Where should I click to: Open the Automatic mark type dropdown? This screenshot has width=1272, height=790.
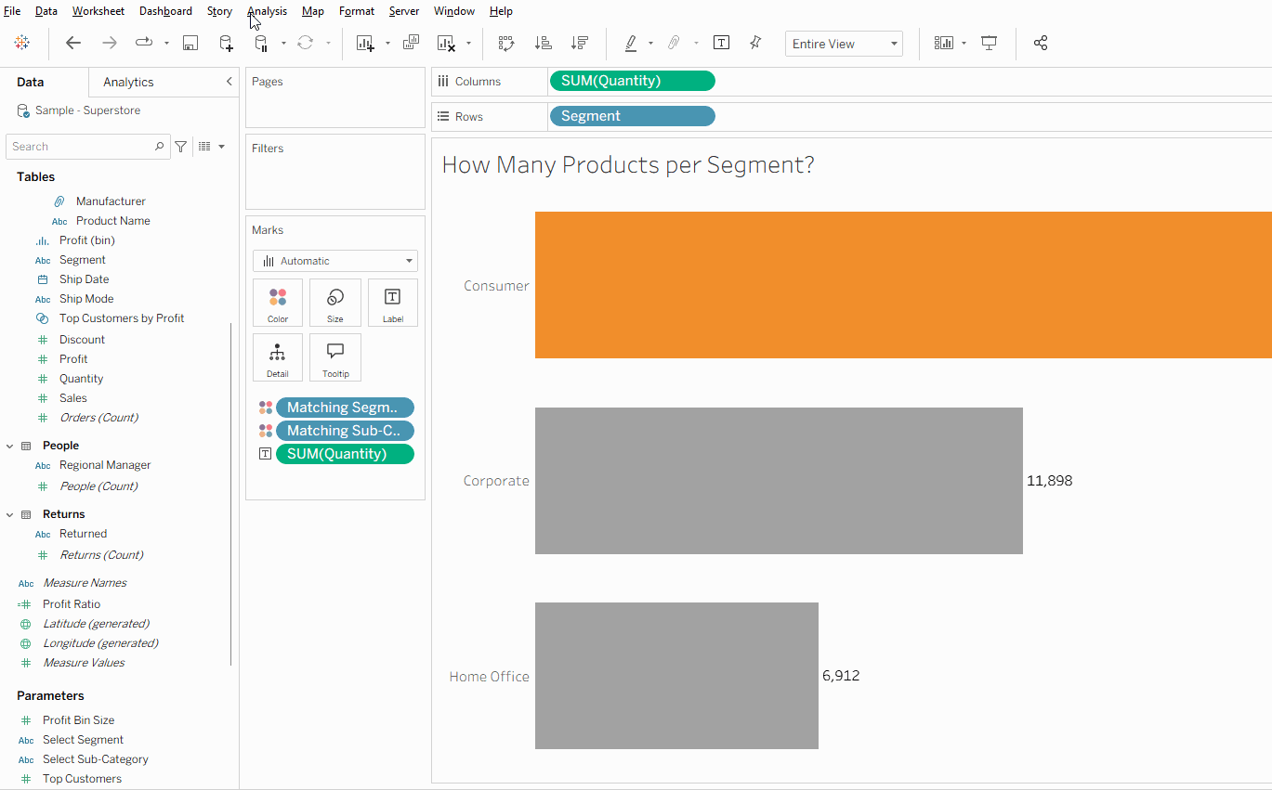click(x=335, y=261)
